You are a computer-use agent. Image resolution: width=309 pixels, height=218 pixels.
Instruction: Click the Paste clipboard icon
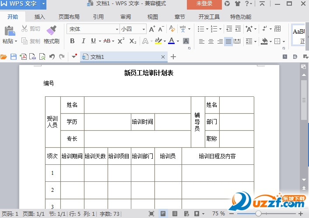(x=10, y=31)
